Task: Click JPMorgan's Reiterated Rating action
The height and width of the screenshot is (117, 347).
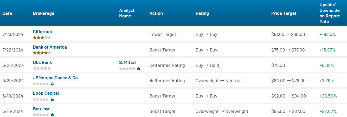Action: [x=167, y=81]
